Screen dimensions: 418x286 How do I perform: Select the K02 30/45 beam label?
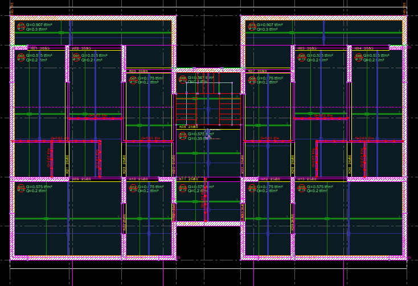coord(81,48)
